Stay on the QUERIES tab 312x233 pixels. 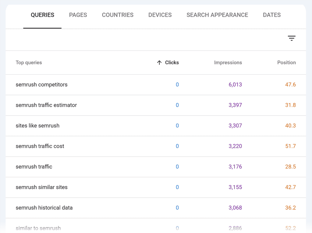(42, 15)
